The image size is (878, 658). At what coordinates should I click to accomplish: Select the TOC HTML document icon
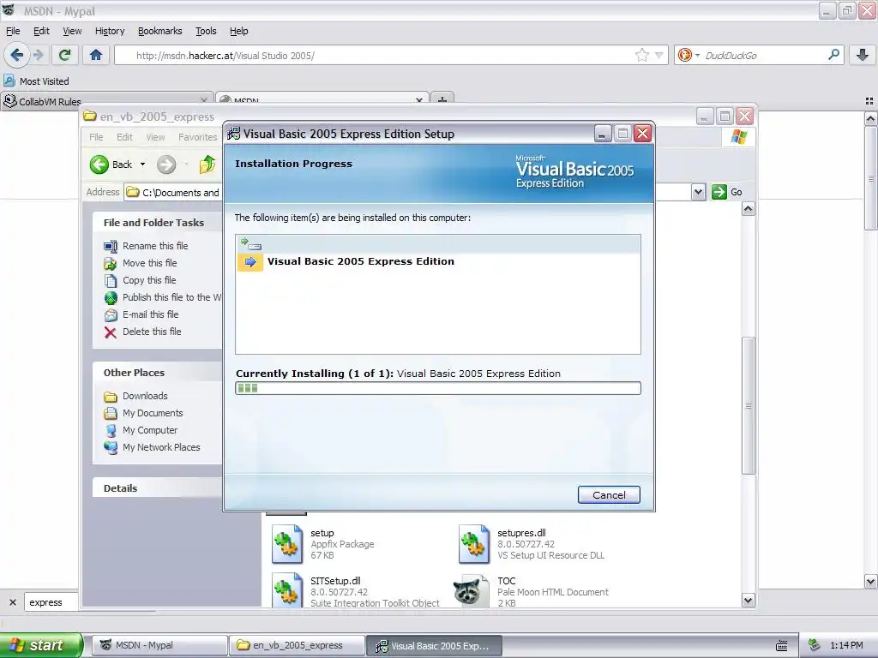470,591
